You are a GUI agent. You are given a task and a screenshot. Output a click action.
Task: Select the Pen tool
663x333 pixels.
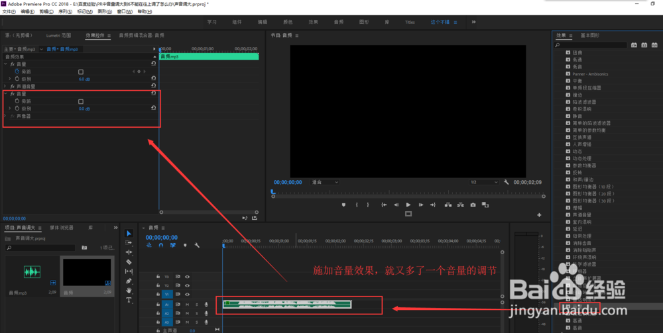pos(129,281)
